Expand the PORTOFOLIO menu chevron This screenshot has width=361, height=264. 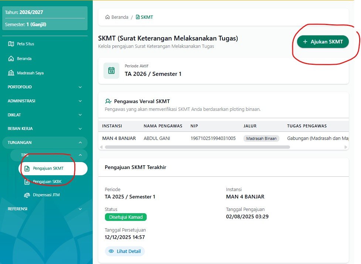coord(80,87)
